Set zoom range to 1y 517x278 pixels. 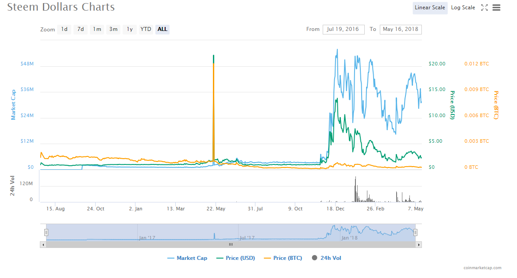[x=130, y=29]
